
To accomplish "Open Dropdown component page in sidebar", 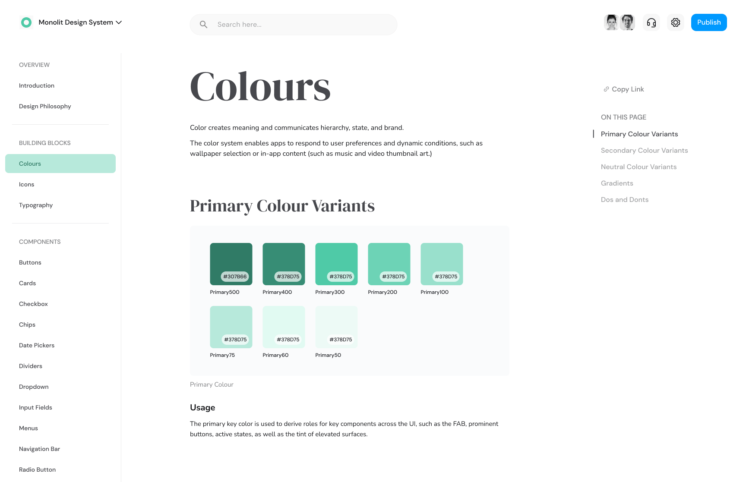I will (34, 387).
